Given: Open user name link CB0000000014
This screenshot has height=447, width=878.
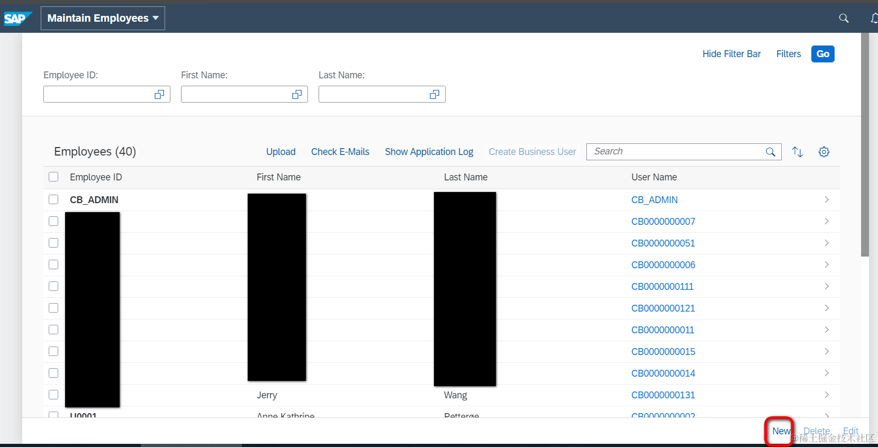Looking at the screenshot, I should (663, 373).
